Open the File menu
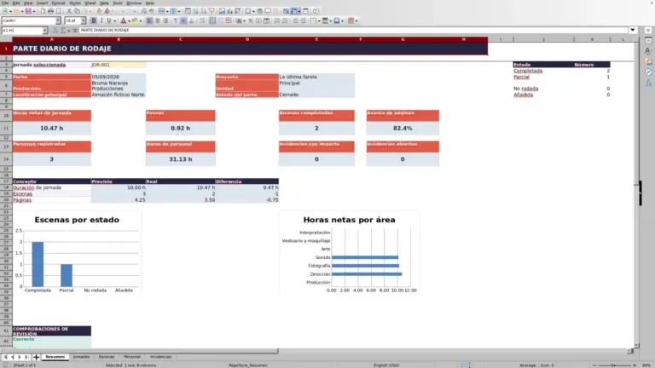 click(5, 3)
